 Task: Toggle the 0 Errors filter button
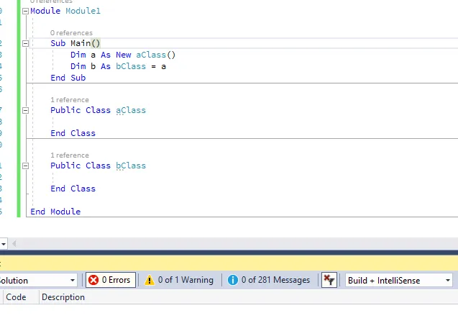[111, 280]
